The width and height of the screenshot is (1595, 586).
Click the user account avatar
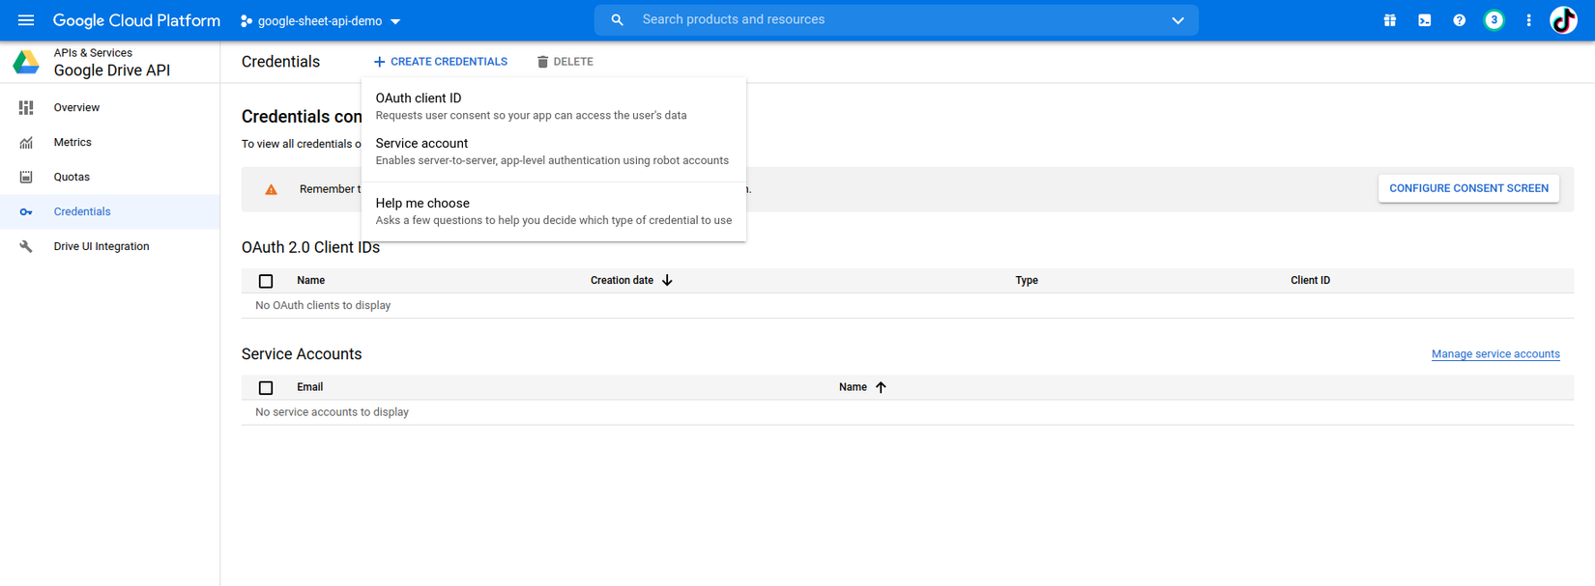coord(1563,20)
